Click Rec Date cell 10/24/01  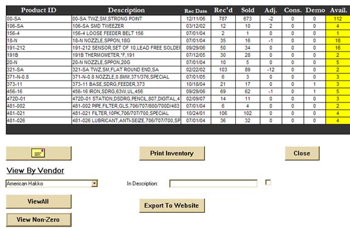coord(196,113)
